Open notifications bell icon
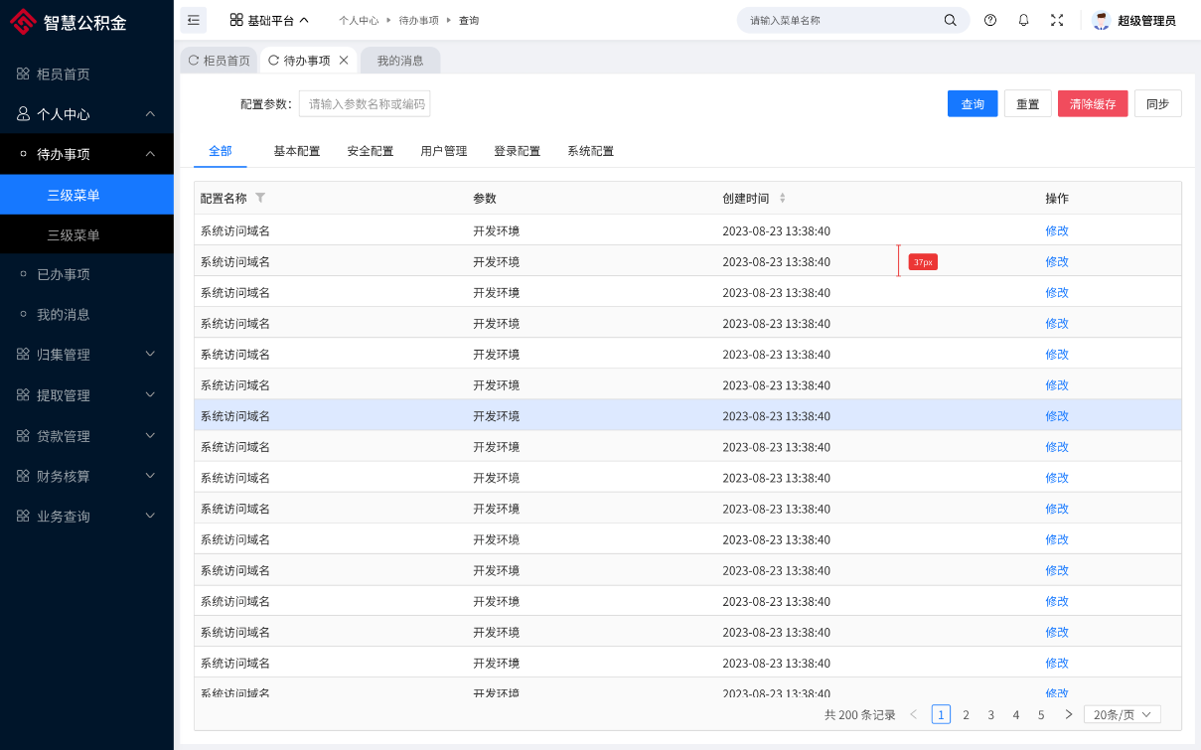The width and height of the screenshot is (1201, 750). (x=1023, y=20)
